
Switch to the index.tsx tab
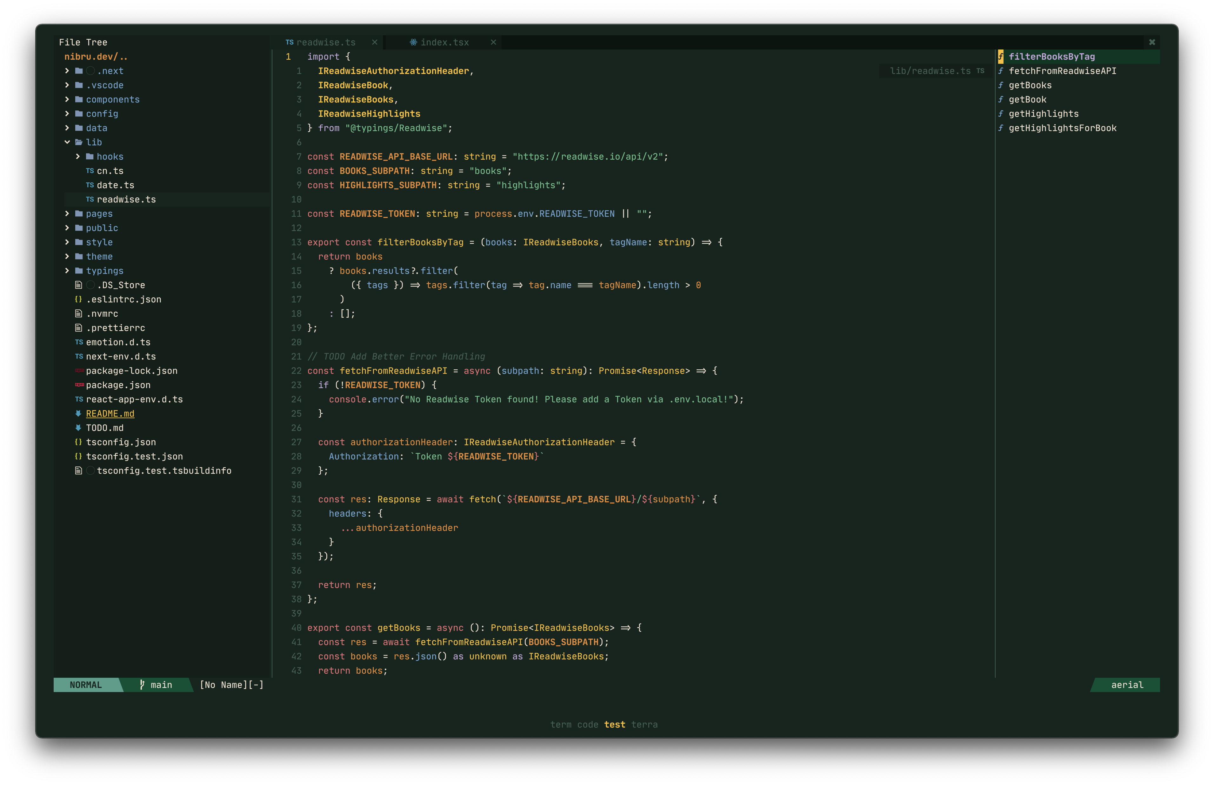coord(444,42)
